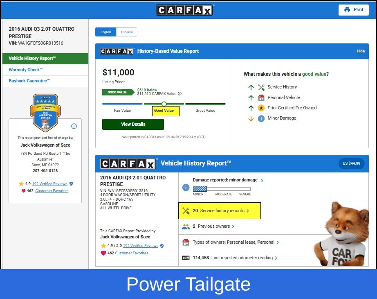Open the Buyback Guarantee tab
Image resolution: width=377 pixels, height=299 pixels.
(x=29, y=81)
